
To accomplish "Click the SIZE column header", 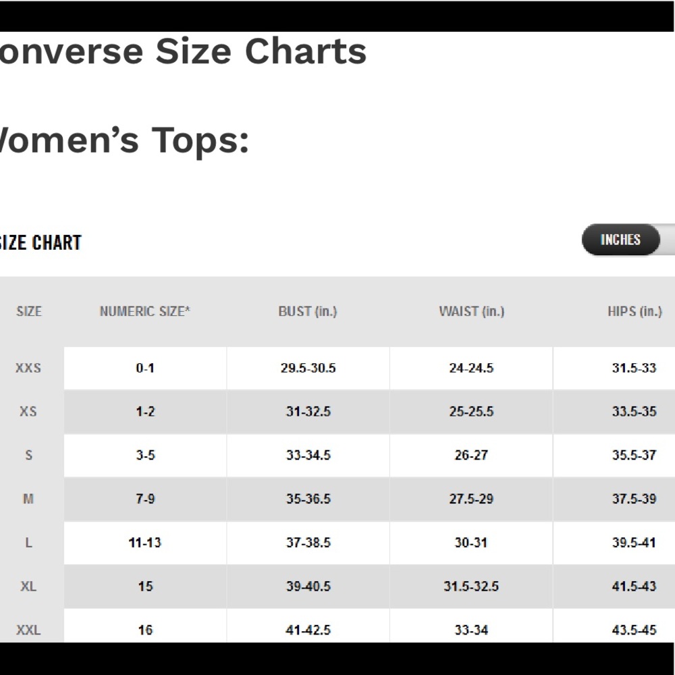I will pos(29,311).
